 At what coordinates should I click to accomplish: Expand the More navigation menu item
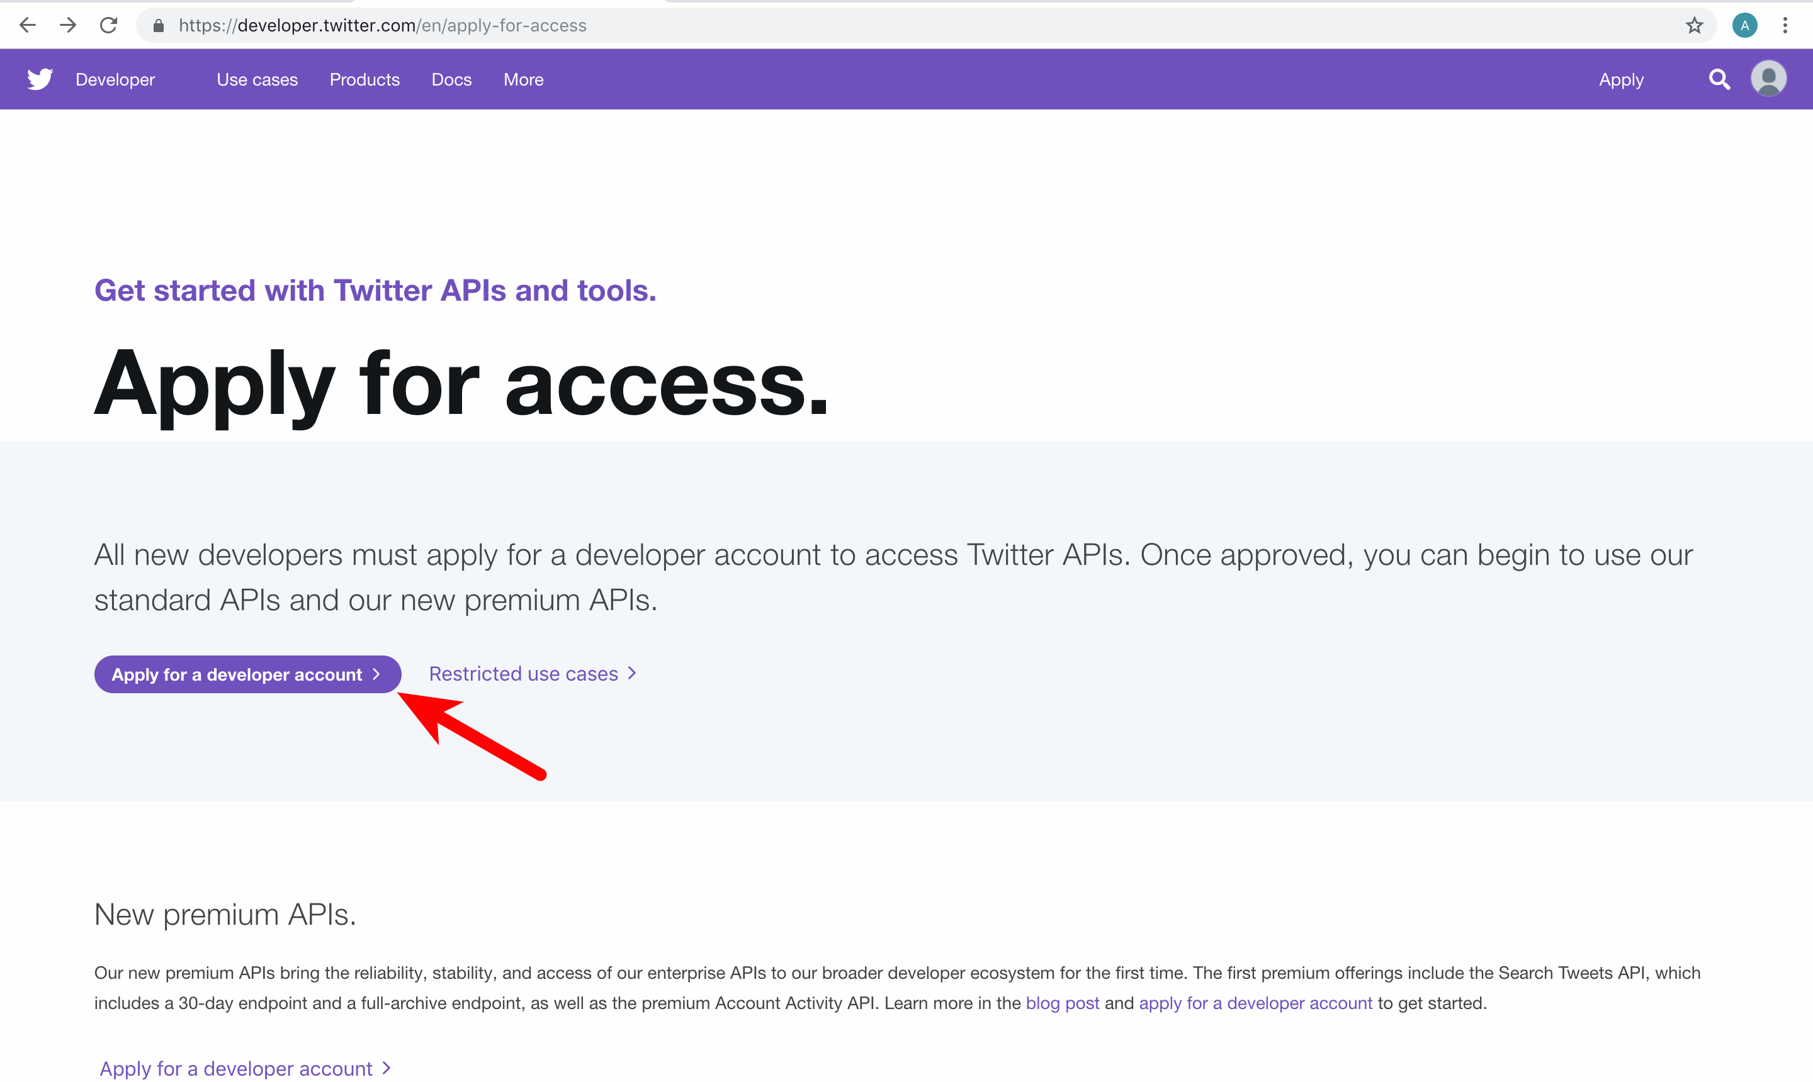tap(522, 79)
